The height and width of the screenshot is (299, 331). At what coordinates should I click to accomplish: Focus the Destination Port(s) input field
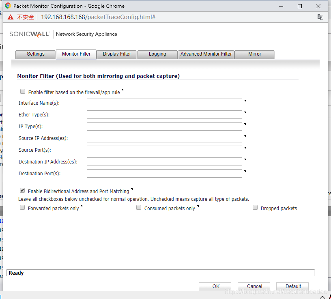pos(164,173)
